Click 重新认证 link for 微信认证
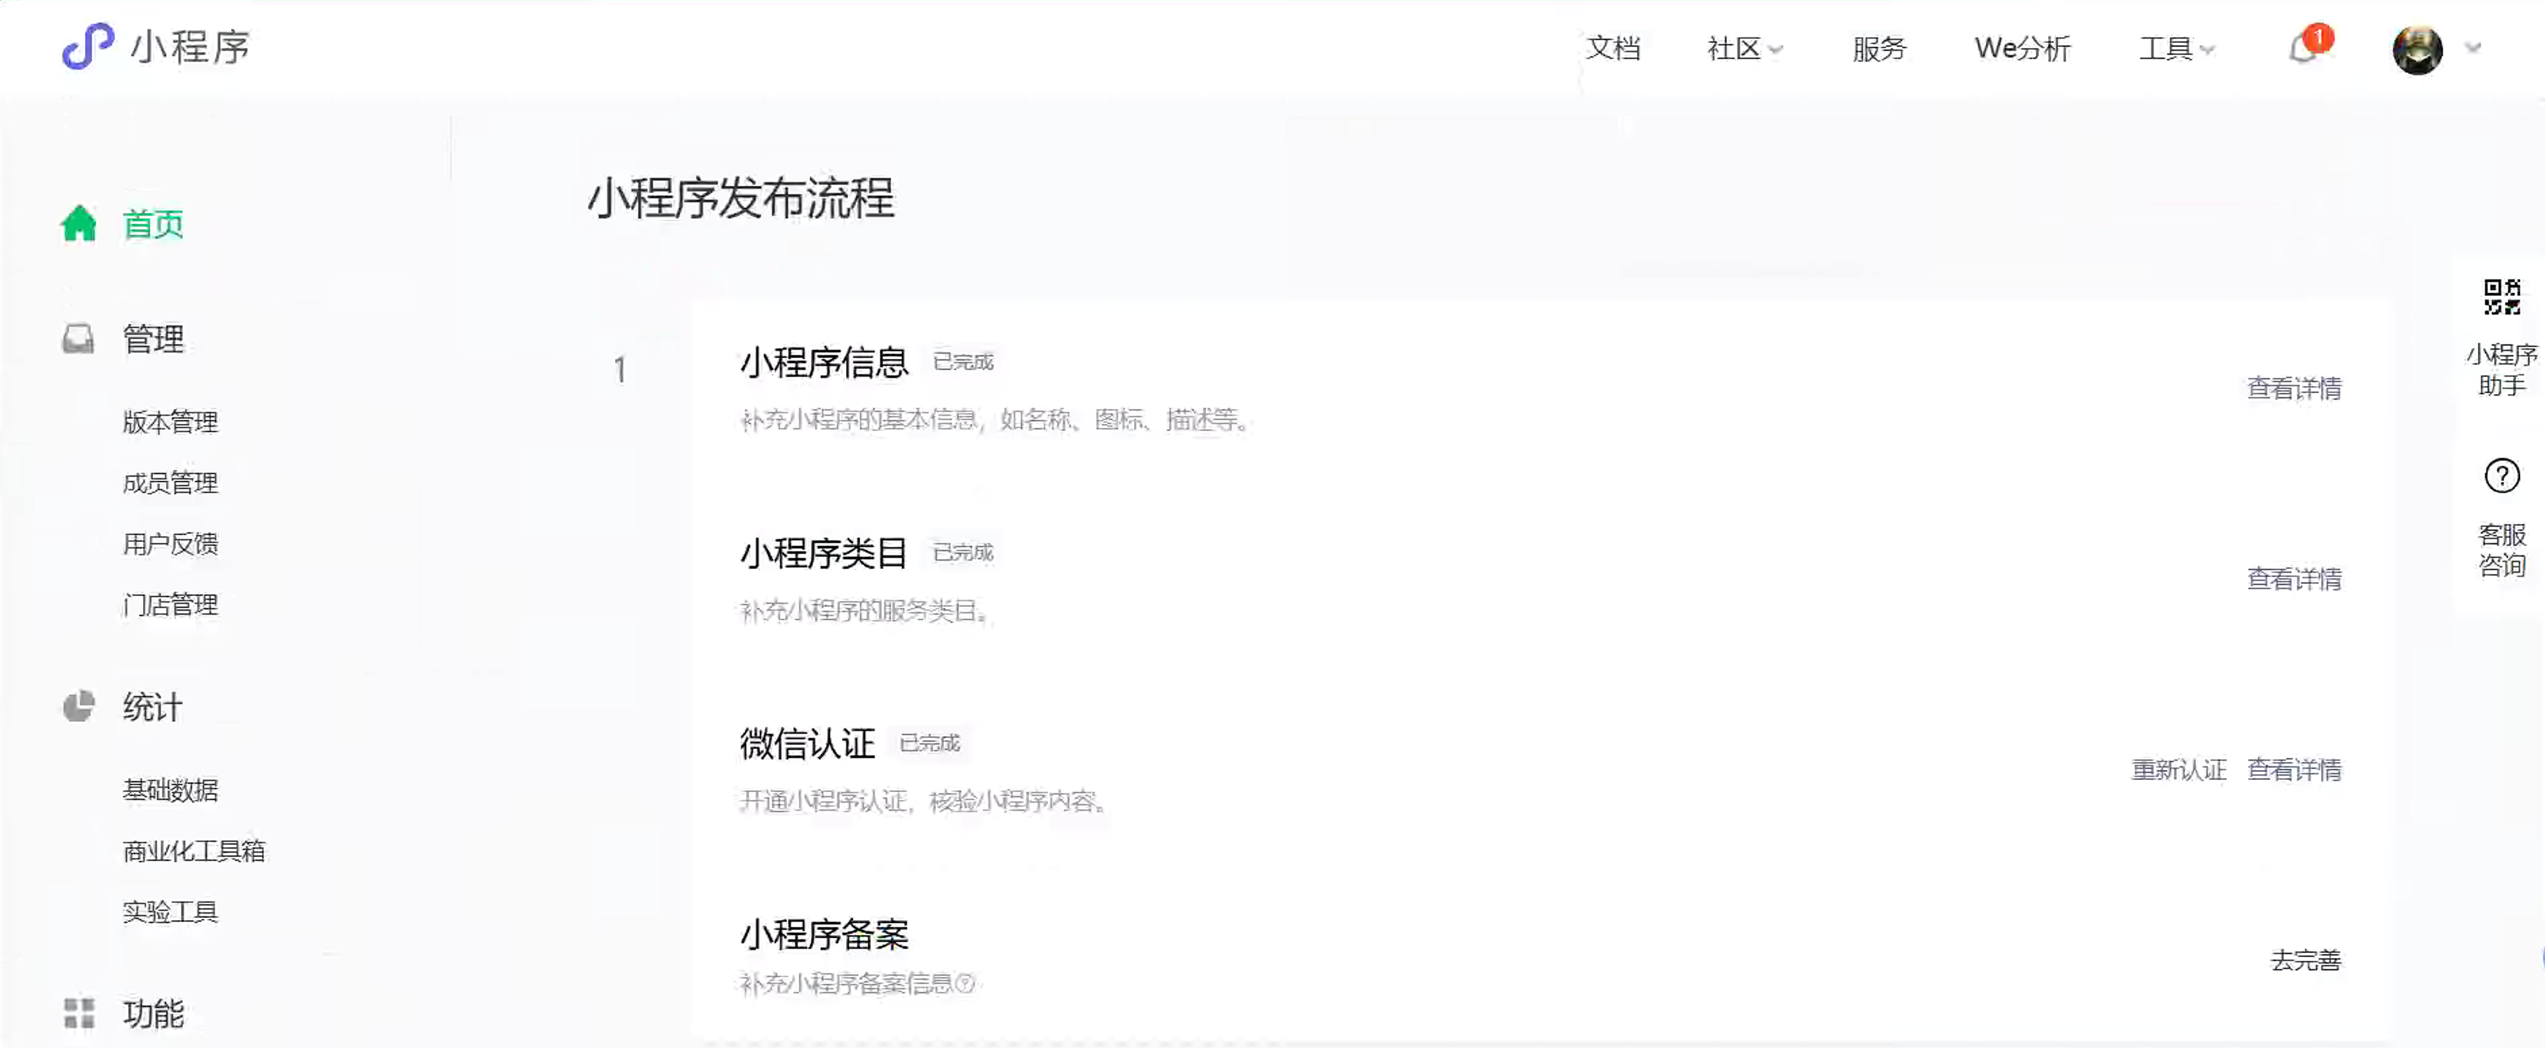2545x1048 pixels. pyautogui.click(x=2178, y=769)
